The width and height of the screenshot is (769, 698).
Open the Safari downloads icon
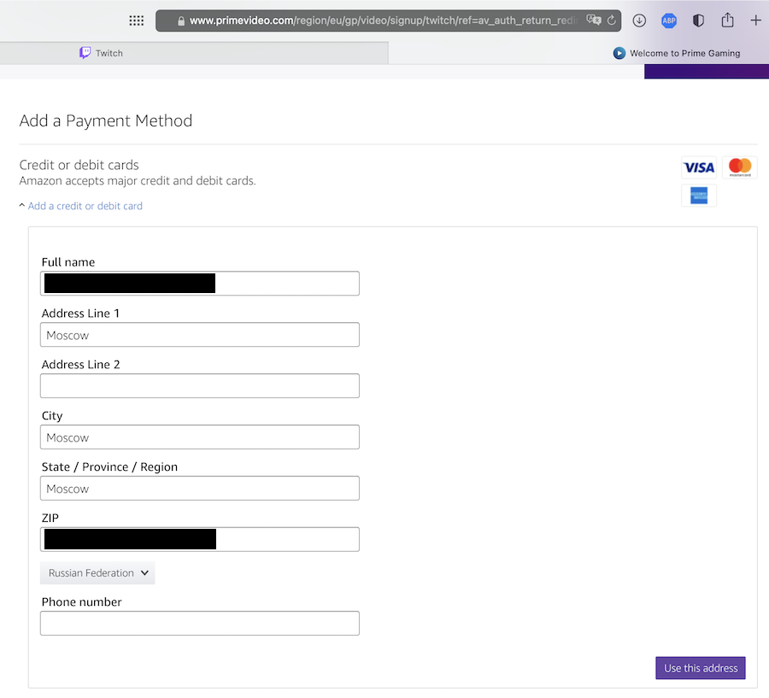639,21
